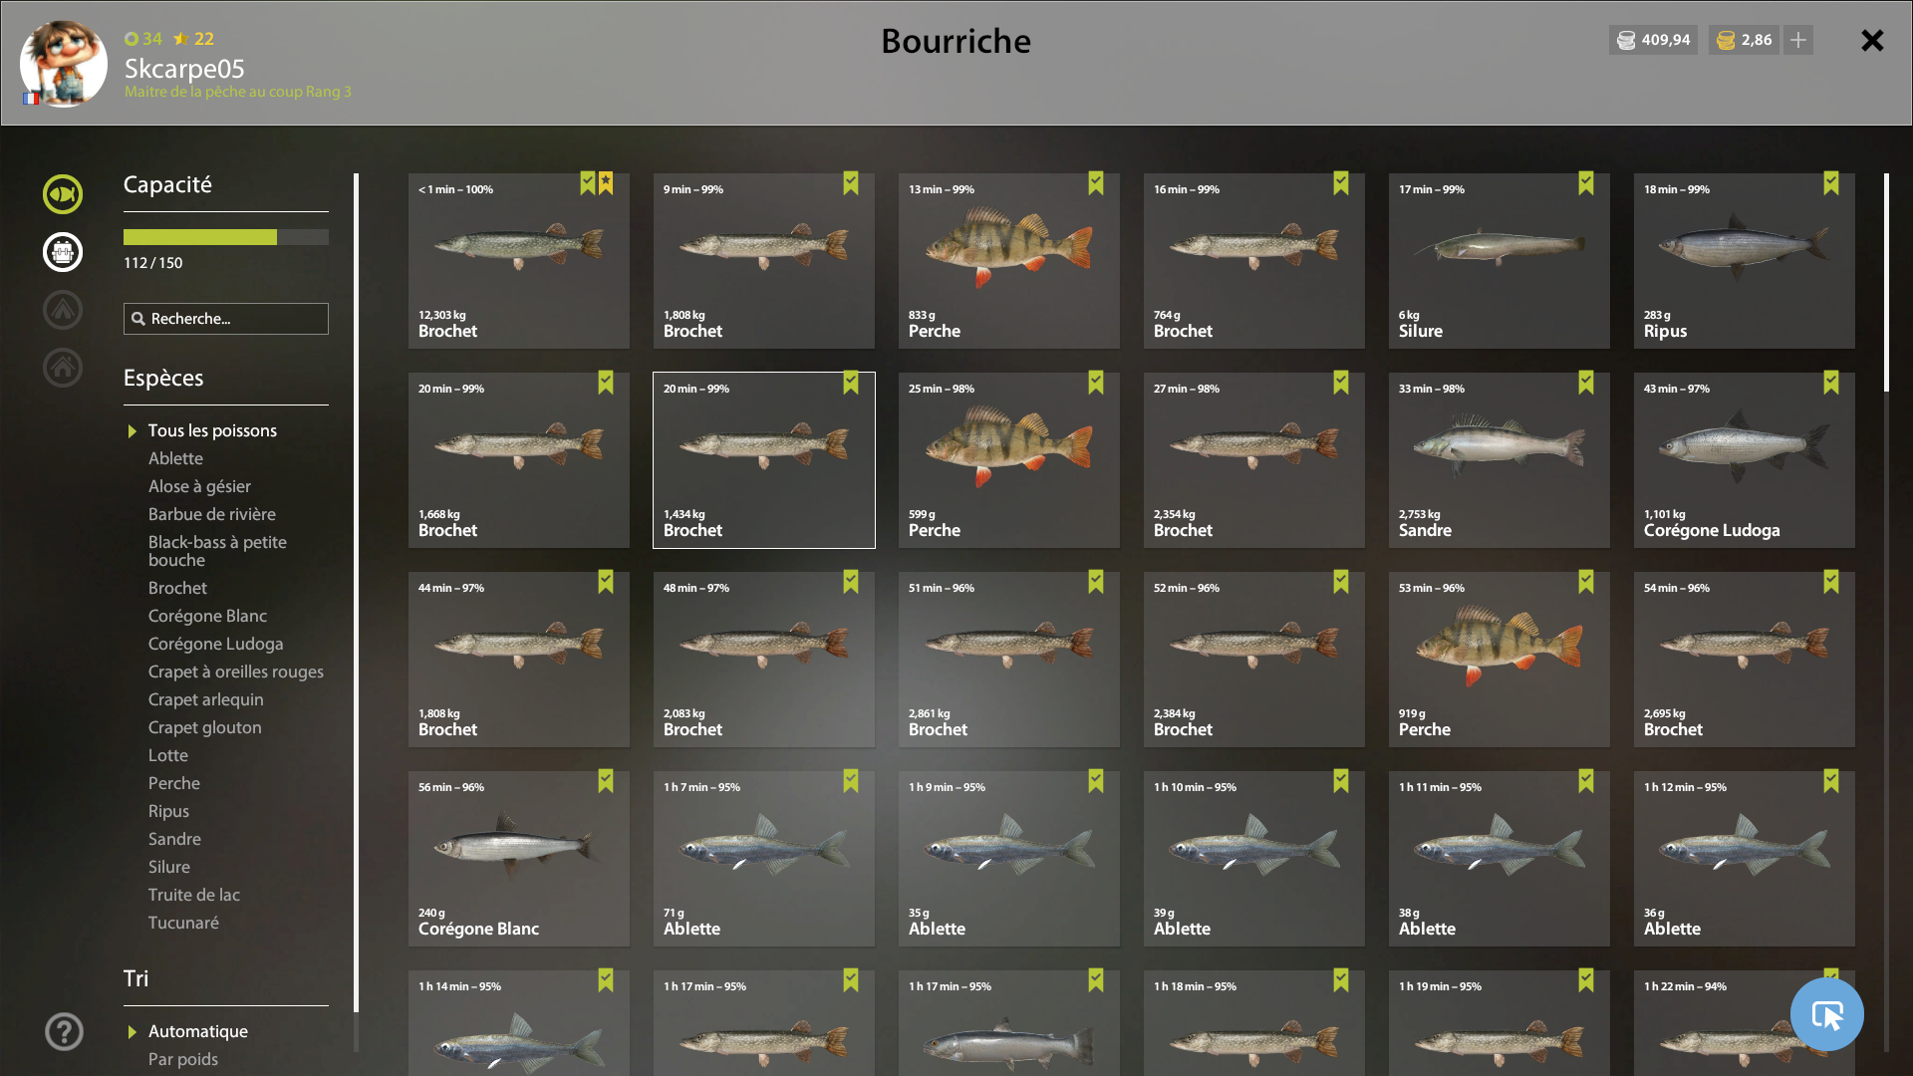Open the help question mark icon

coord(64,1031)
